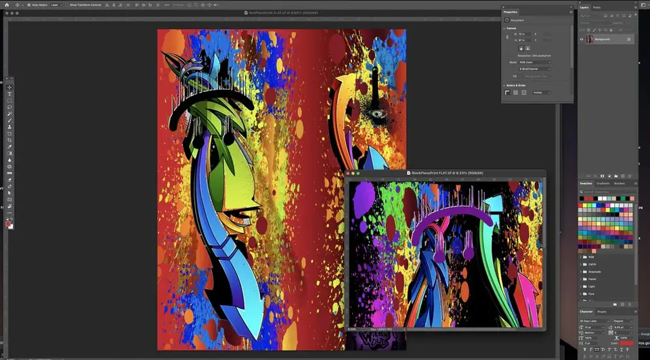Open Properties panel menu icon
This screenshot has width=650, height=360.
[571, 12]
